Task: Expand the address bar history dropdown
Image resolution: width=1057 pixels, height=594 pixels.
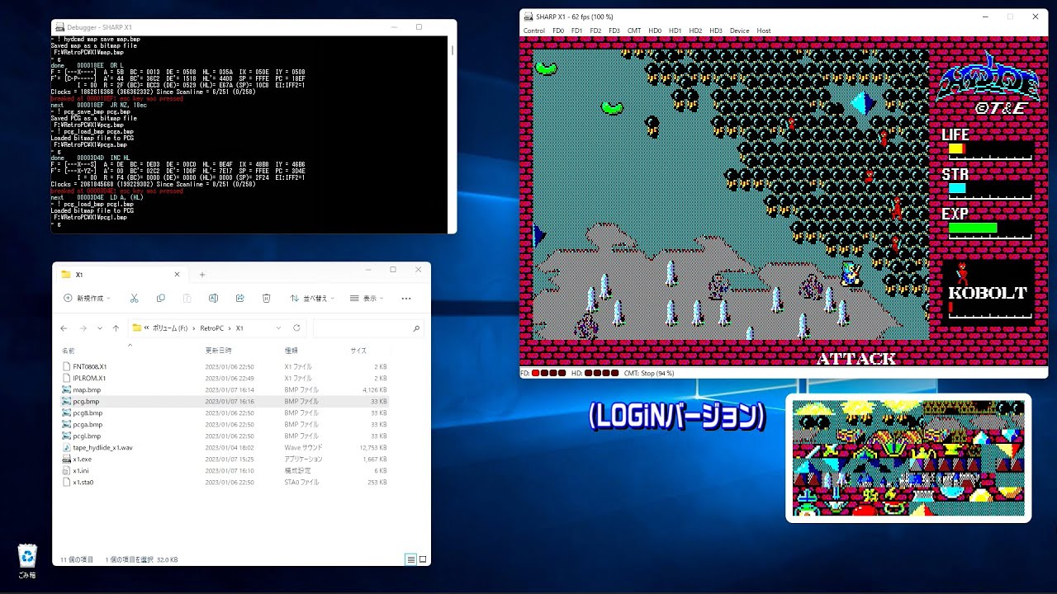Action: click(277, 328)
